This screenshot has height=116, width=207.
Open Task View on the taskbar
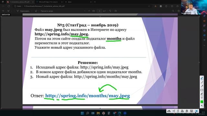tap(93, 113)
